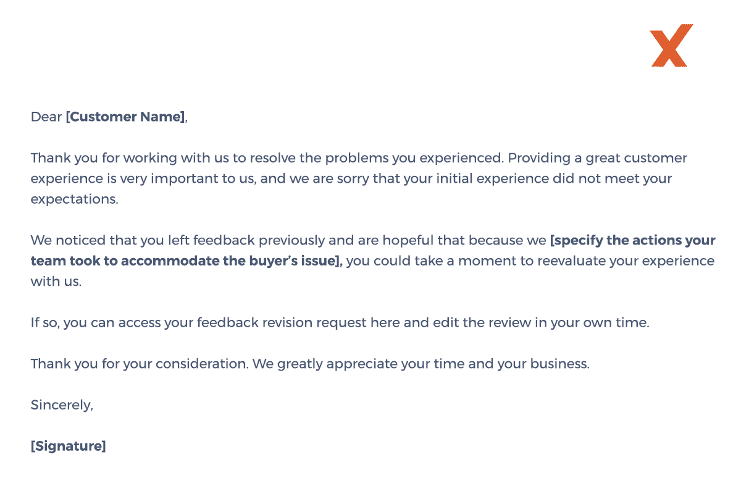Click 'Providing a great customer' text
This screenshot has height=494, width=741.
tap(598, 158)
